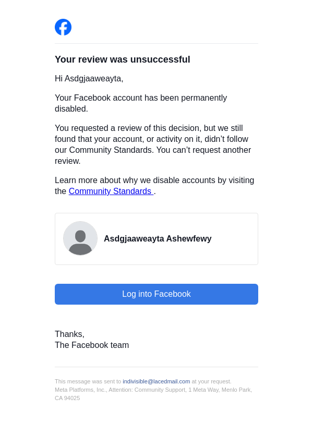Click the Meta Platforms, Inc. address line

153,390
